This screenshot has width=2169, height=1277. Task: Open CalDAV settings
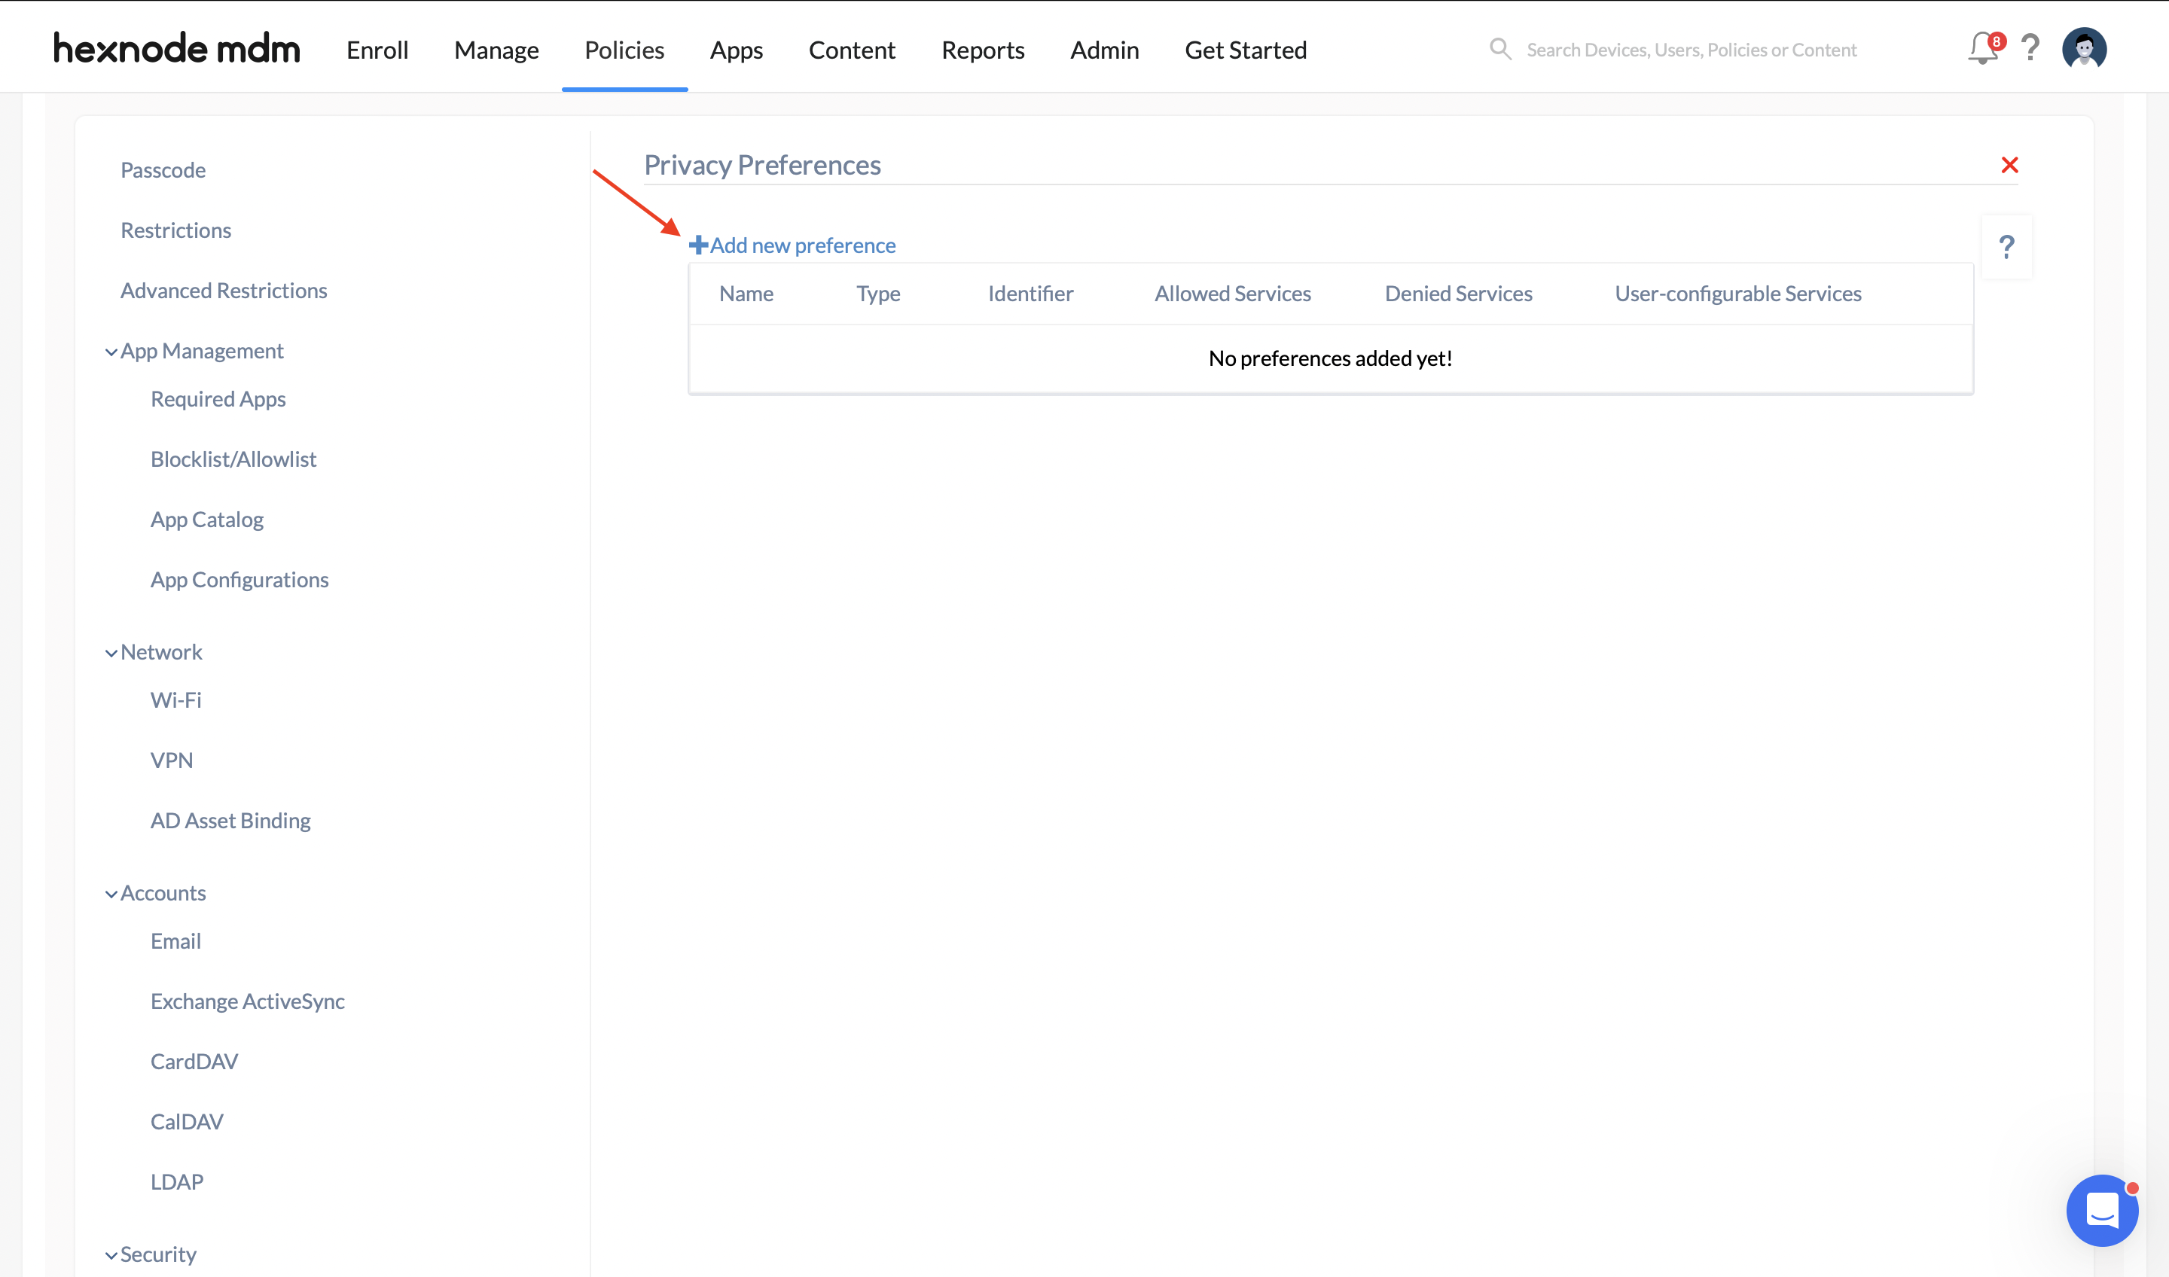(187, 1121)
